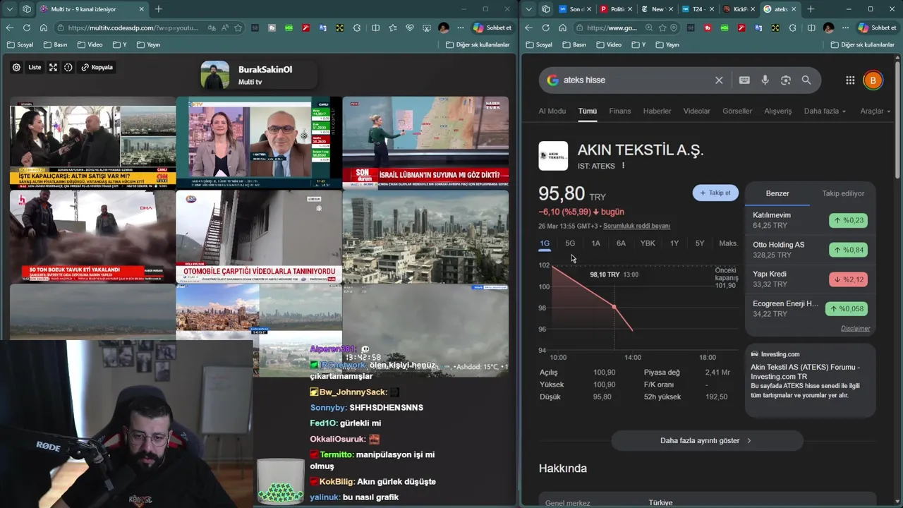This screenshot has height=508, width=903.
Task: Select the 5Y chart range
Action: [700, 243]
